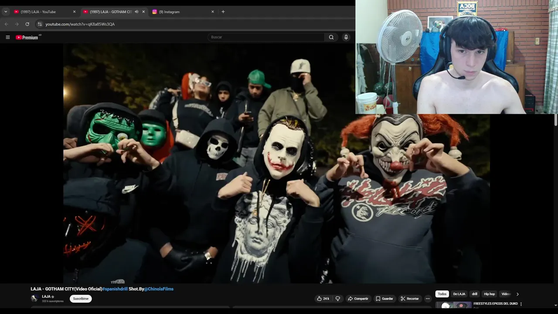558x314 pixels.
Task: Click the Buscar search field
Action: pyautogui.click(x=266, y=38)
